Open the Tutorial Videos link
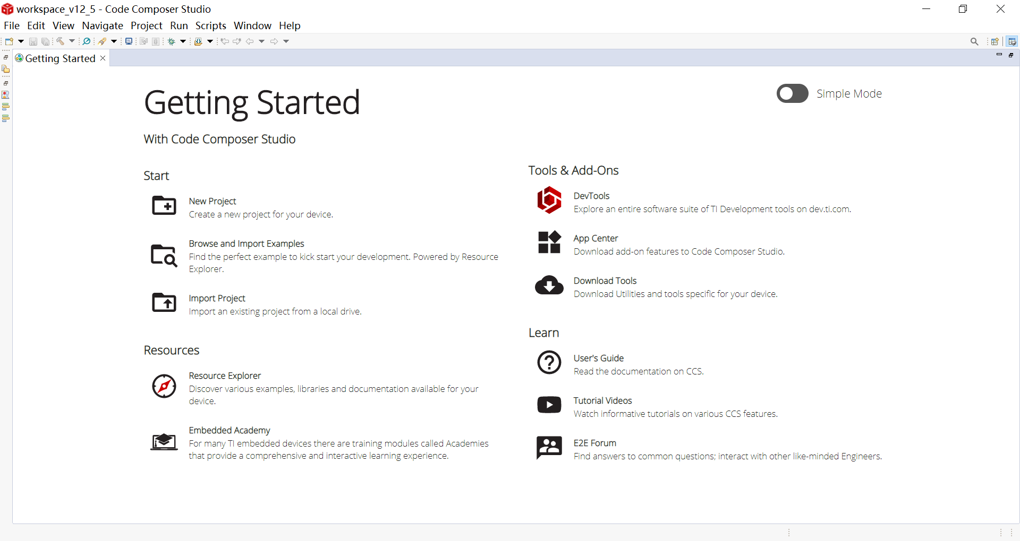 [x=602, y=400]
